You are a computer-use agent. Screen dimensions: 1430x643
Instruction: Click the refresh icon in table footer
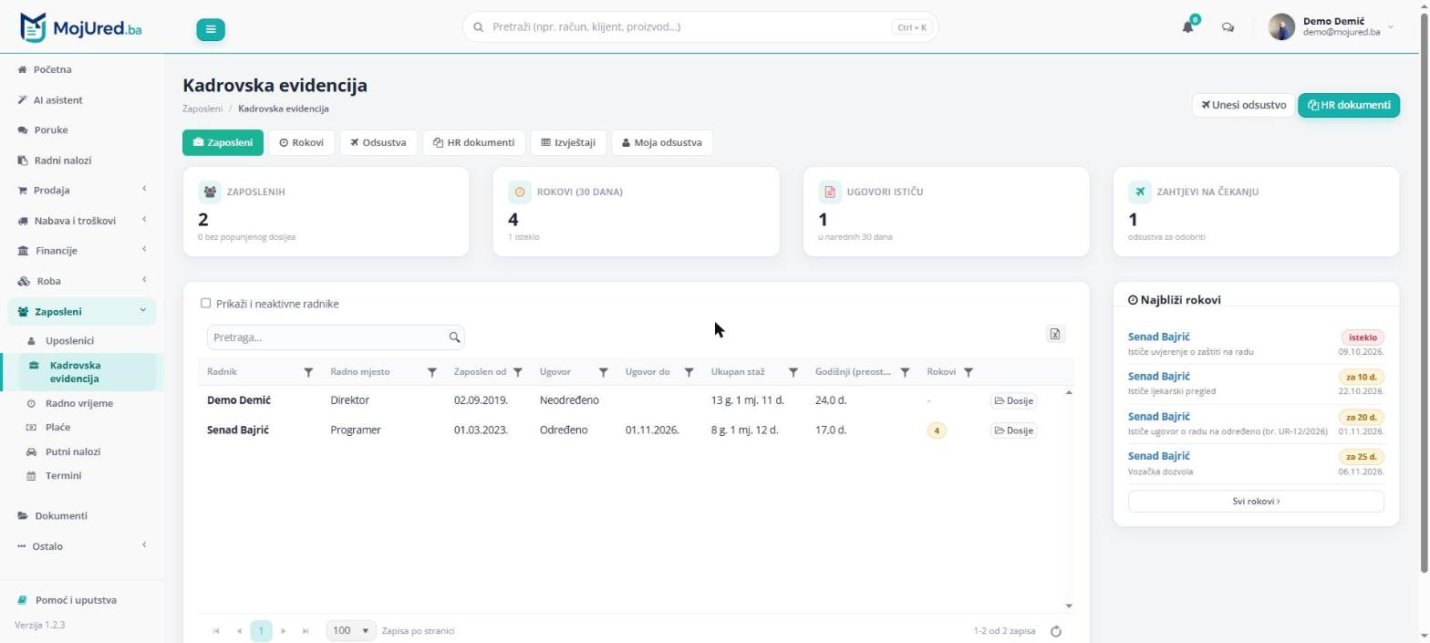click(1056, 631)
